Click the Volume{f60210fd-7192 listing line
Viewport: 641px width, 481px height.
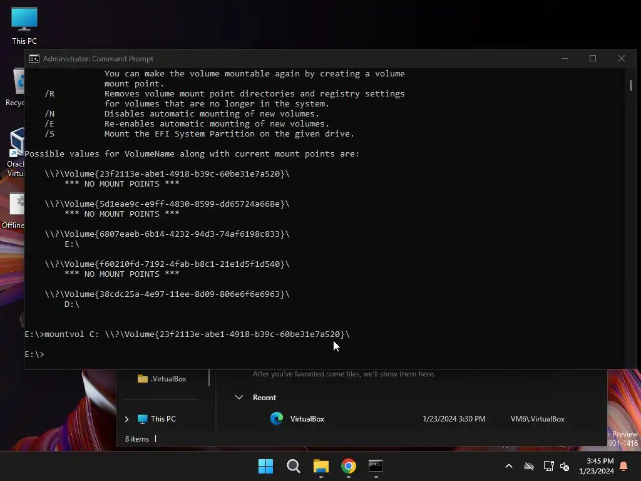pyautogui.click(x=167, y=264)
